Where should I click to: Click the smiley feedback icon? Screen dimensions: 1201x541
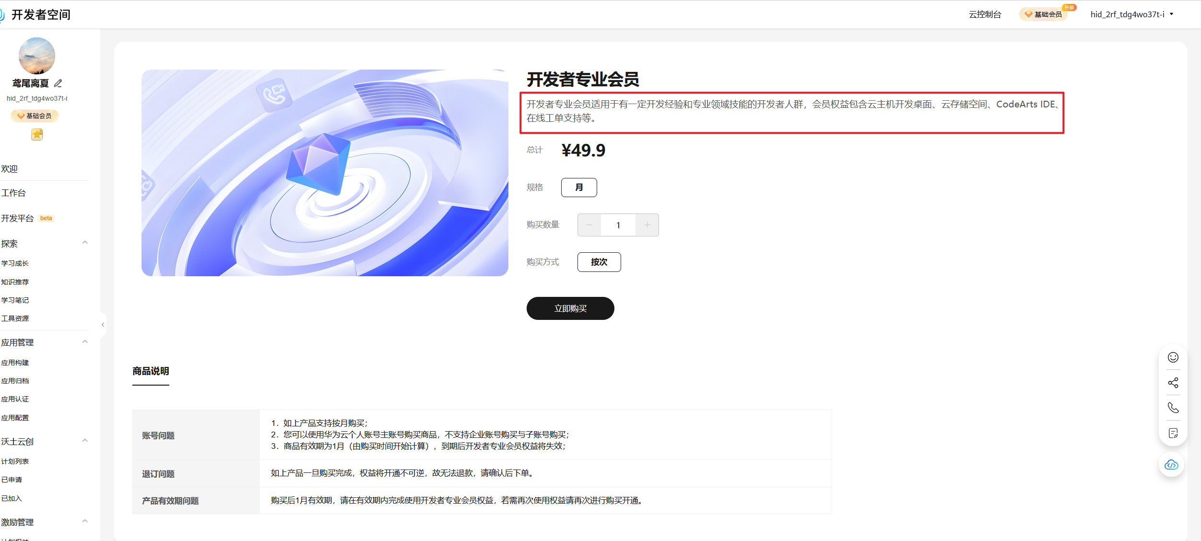coord(1173,357)
